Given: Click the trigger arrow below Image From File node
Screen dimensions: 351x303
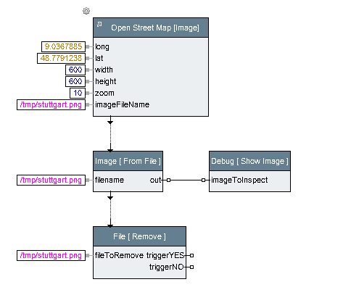Looking at the screenshot, I should pos(110,198).
